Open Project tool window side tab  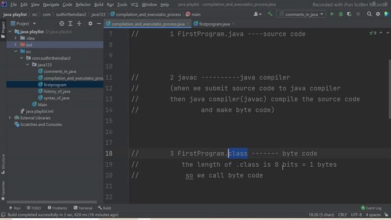(x=3, y=30)
